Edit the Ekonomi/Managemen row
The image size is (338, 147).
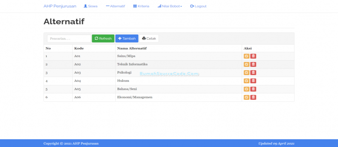click(246, 97)
